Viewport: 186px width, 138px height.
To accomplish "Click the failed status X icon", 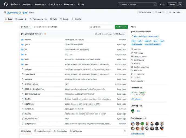I will 45,34.
